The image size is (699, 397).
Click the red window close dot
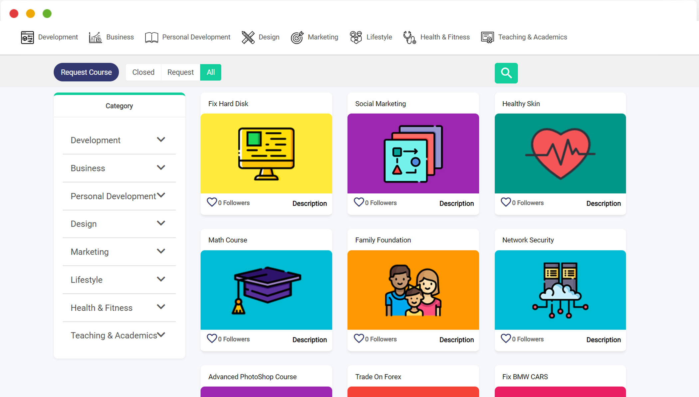coord(14,14)
